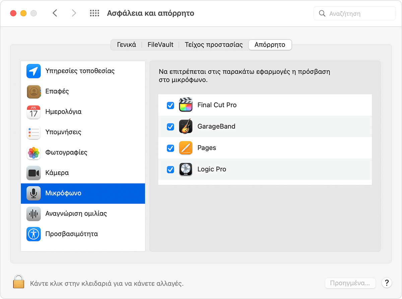The image size is (402, 299).
Task: Open Photos privacy via the flower icon
Action: click(33, 152)
